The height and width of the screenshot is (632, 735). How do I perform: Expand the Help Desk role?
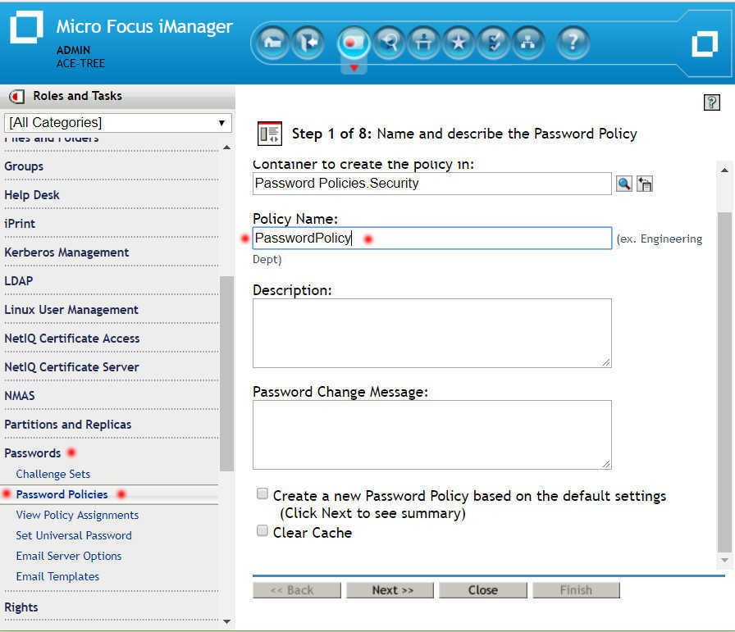pos(32,195)
